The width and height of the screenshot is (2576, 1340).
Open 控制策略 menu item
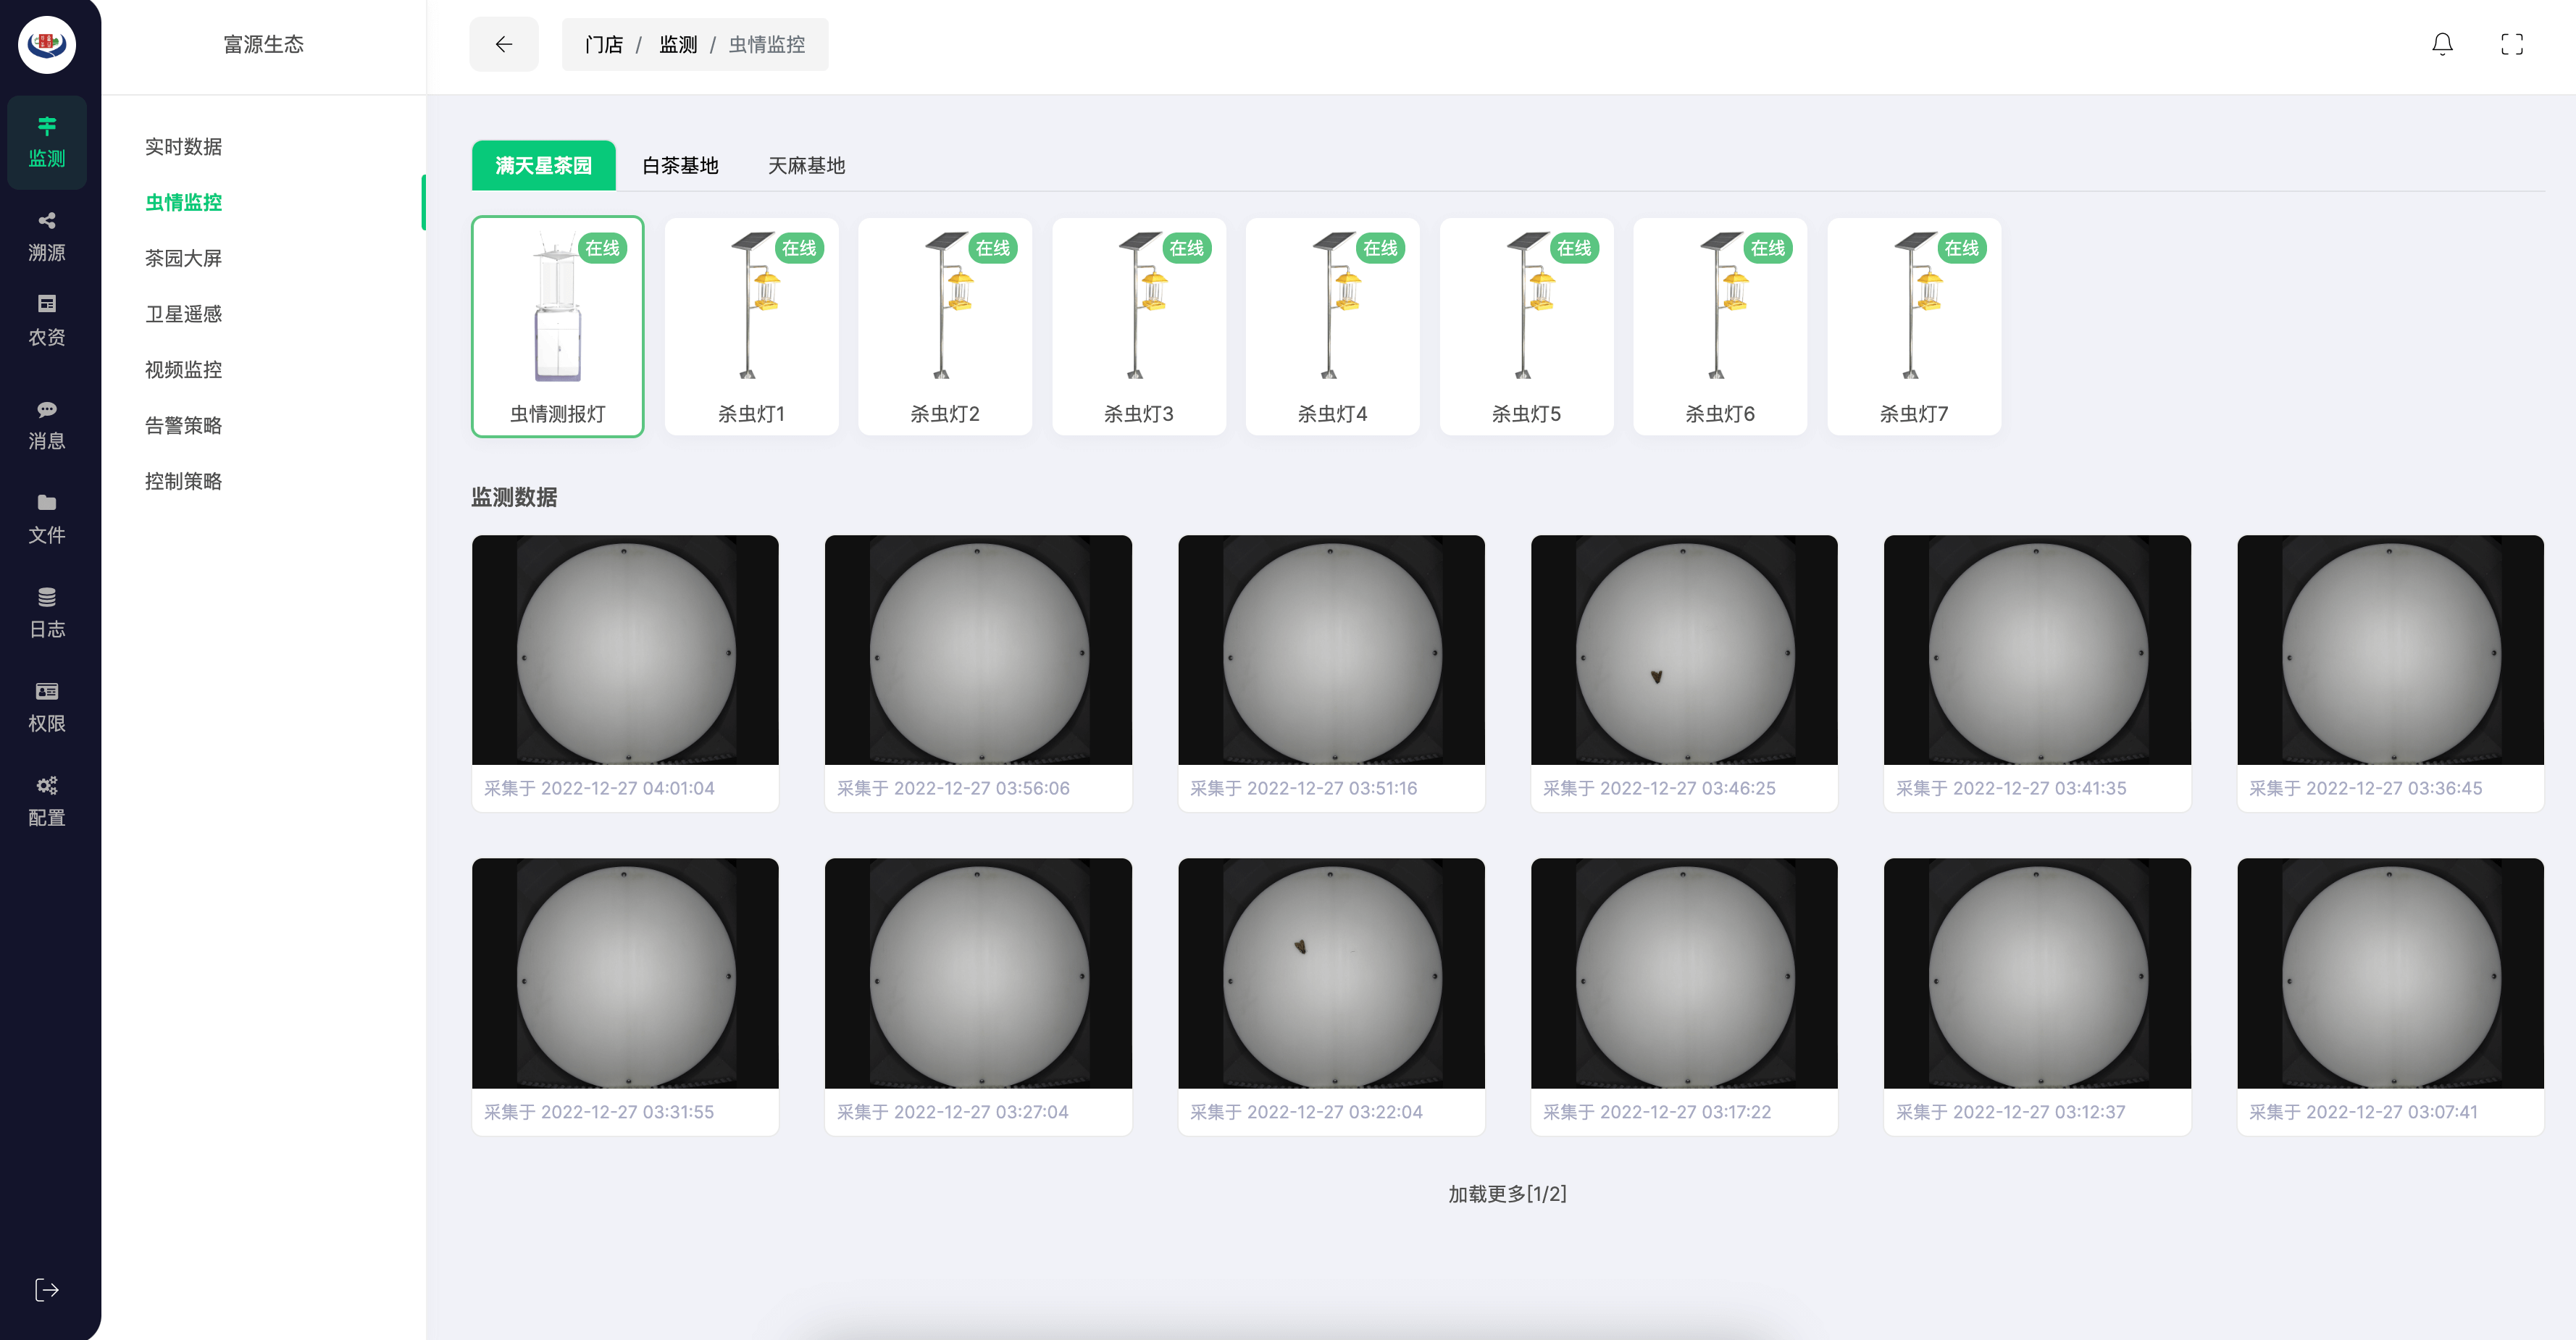[183, 481]
